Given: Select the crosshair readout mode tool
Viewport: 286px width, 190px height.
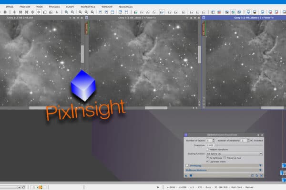Looking at the screenshot, I should (14, 12).
